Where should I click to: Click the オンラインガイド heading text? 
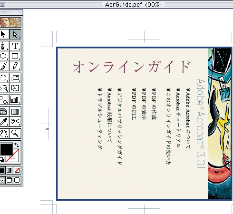(132, 67)
